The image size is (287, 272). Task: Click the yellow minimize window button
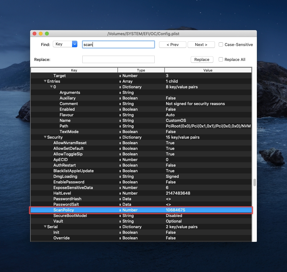41,34
